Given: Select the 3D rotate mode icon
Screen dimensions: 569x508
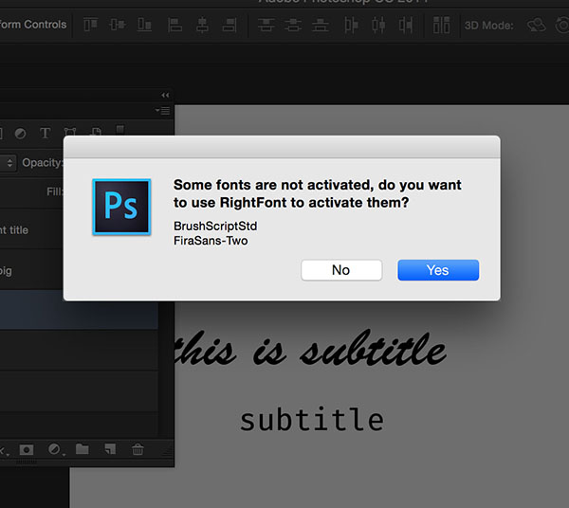Looking at the screenshot, I should point(537,25).
